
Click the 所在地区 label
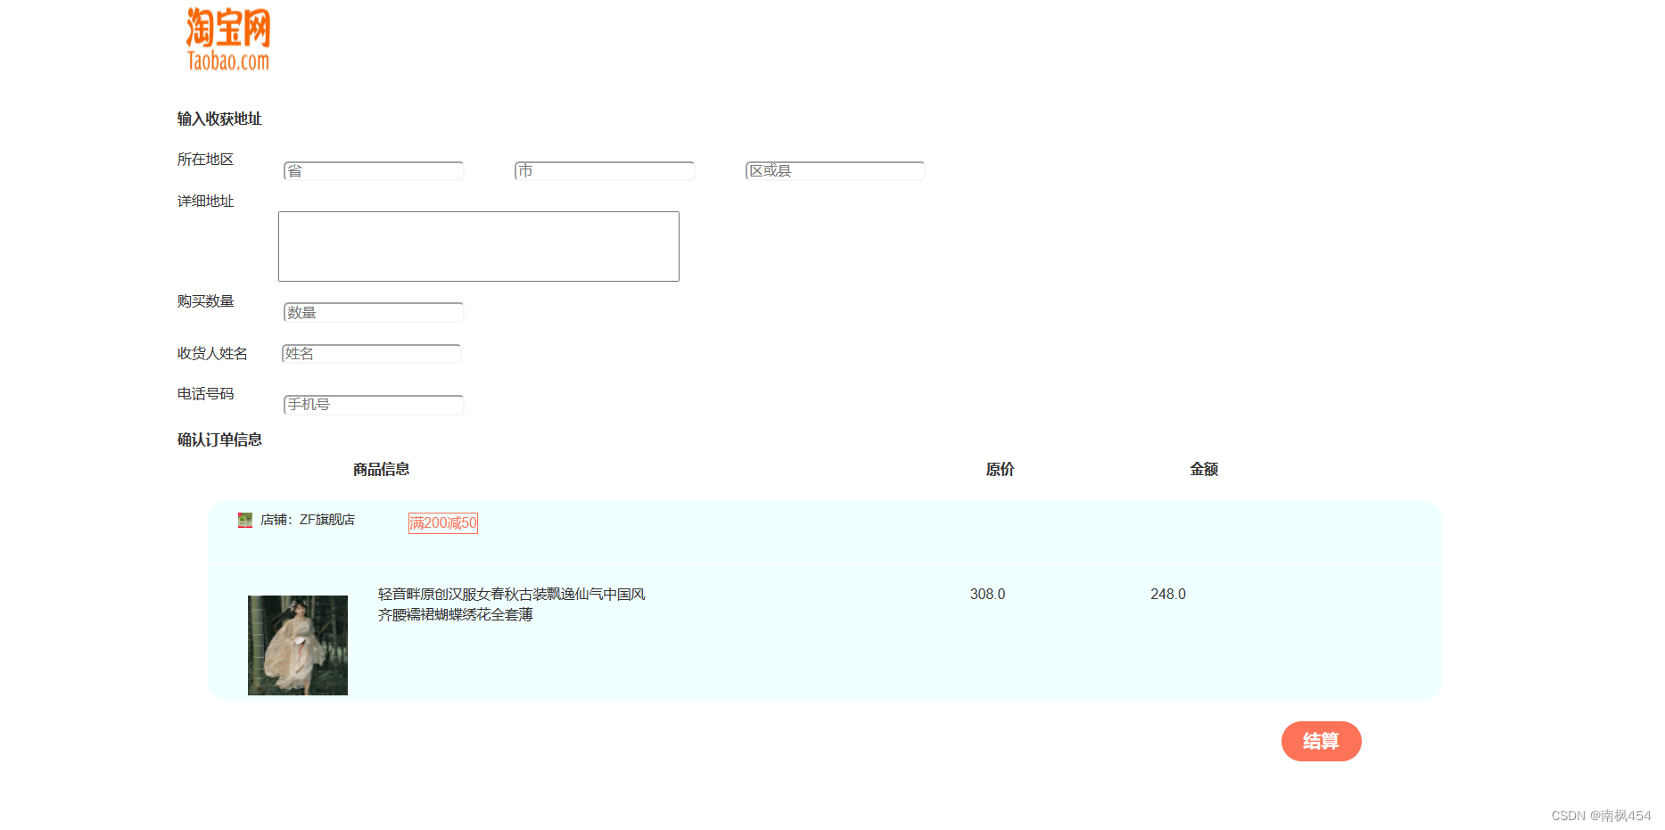[205, 159]
